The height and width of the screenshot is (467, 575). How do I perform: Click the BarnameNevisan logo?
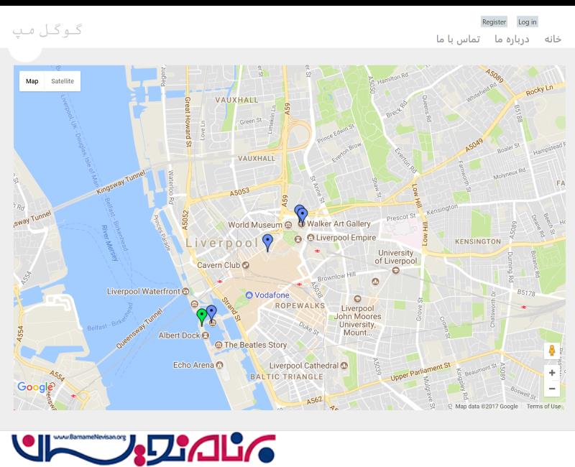143,448
